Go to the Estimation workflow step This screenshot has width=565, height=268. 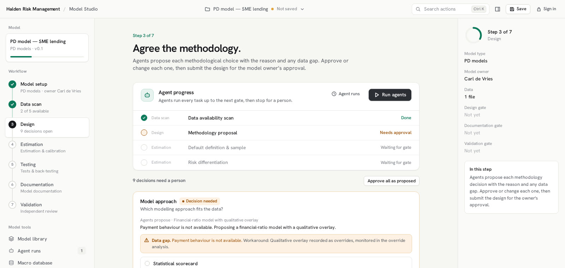47,148
